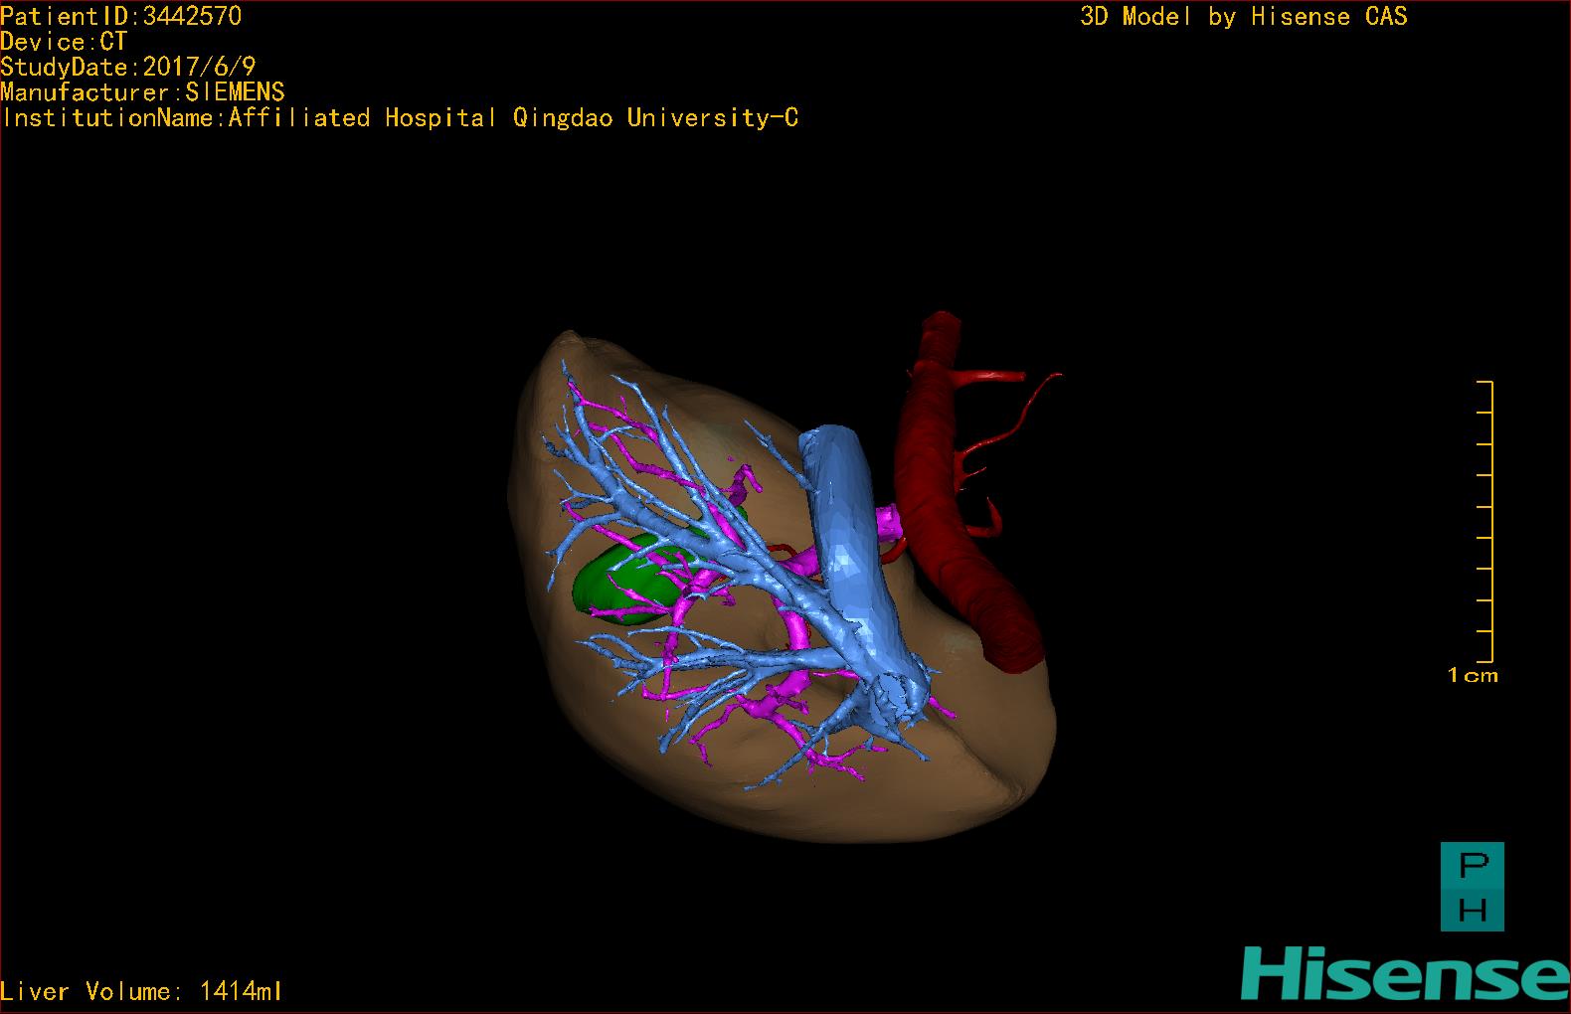Click the Liver Volume: 1414ml readout
The width and height of the screenshot is (1571, 1014).
tap(141, 991)
